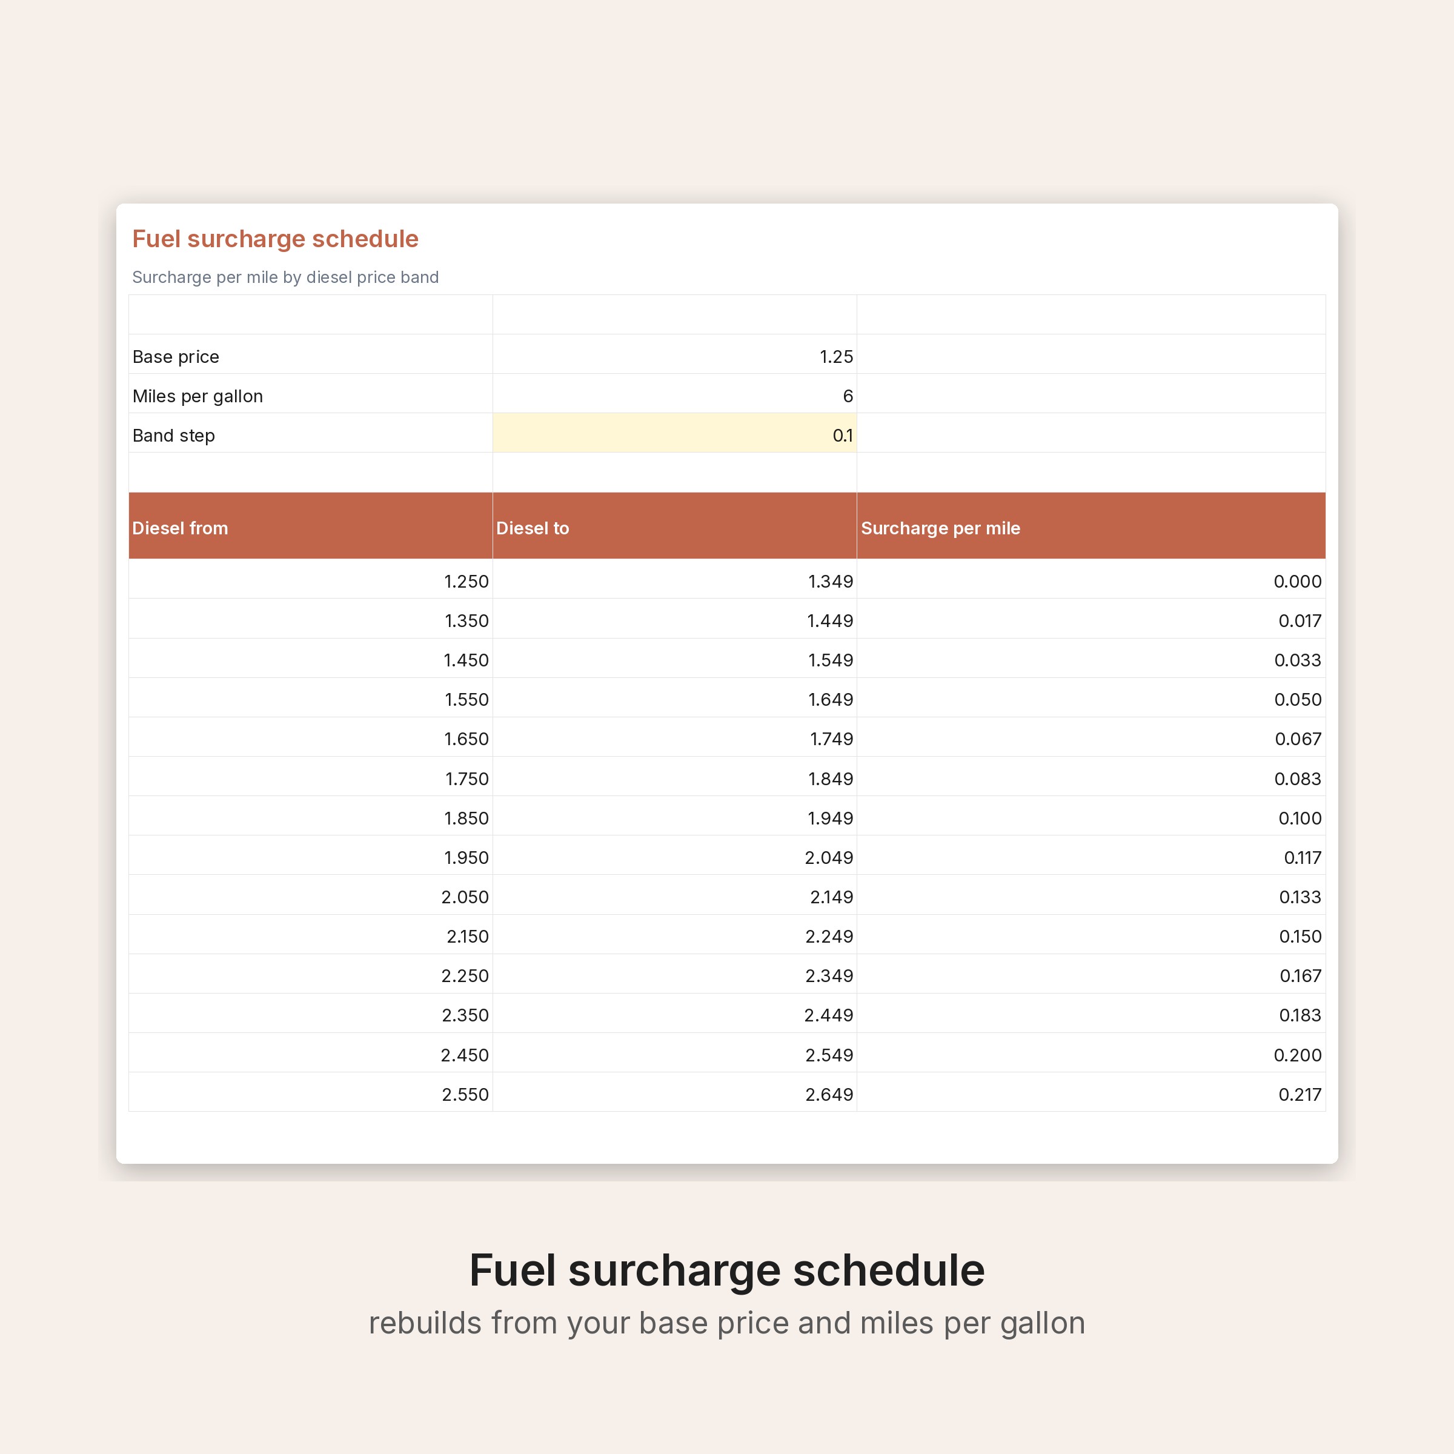Select Diesel from cell 2.250

[x=311, y=974]
